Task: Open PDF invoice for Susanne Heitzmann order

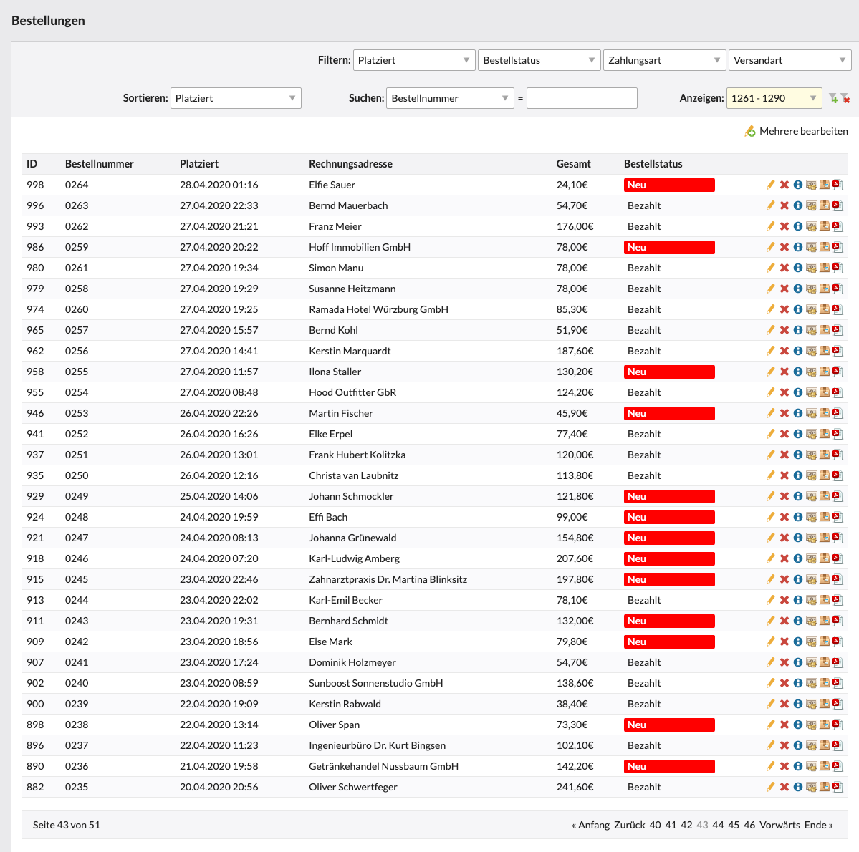Action: click(x=838, y=289)
